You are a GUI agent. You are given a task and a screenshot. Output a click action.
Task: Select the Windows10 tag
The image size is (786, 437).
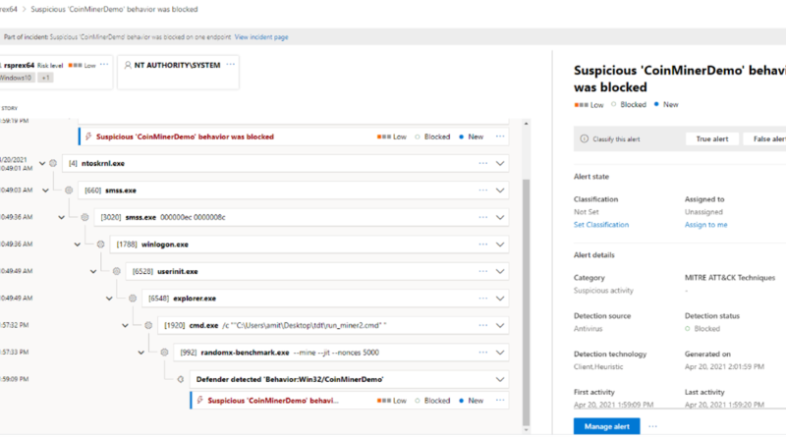16,78
